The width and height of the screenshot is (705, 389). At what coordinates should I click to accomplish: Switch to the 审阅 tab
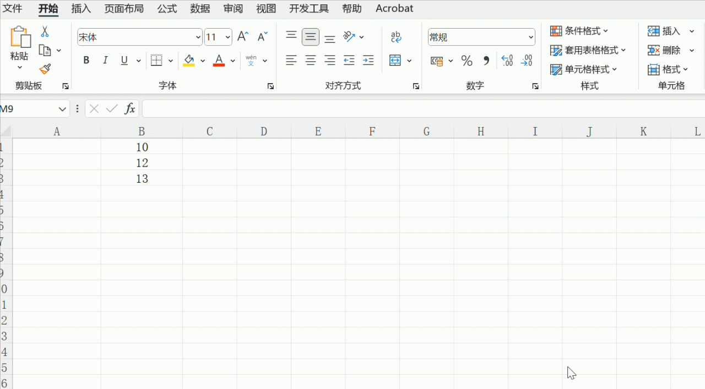point(233,8)
